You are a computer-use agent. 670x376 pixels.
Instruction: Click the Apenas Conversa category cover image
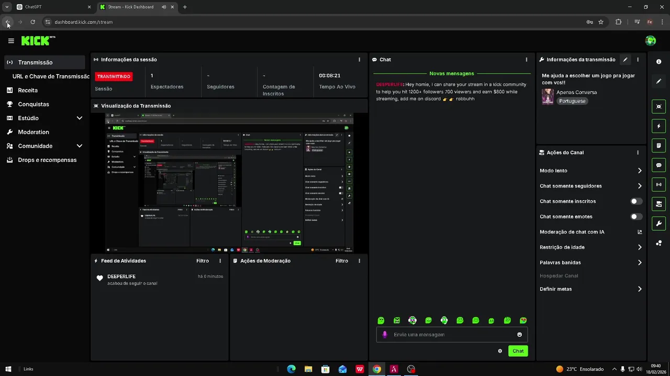pos(548,97)
